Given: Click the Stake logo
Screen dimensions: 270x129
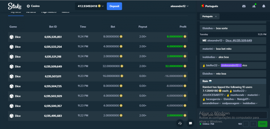Looking at the screenshot, I should coord(15,6).
